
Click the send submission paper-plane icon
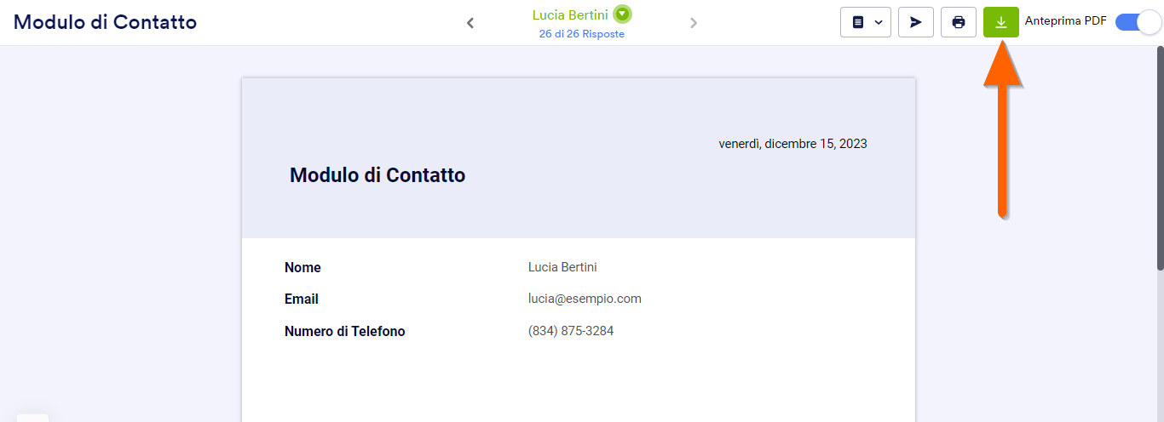tap(916, 22)
